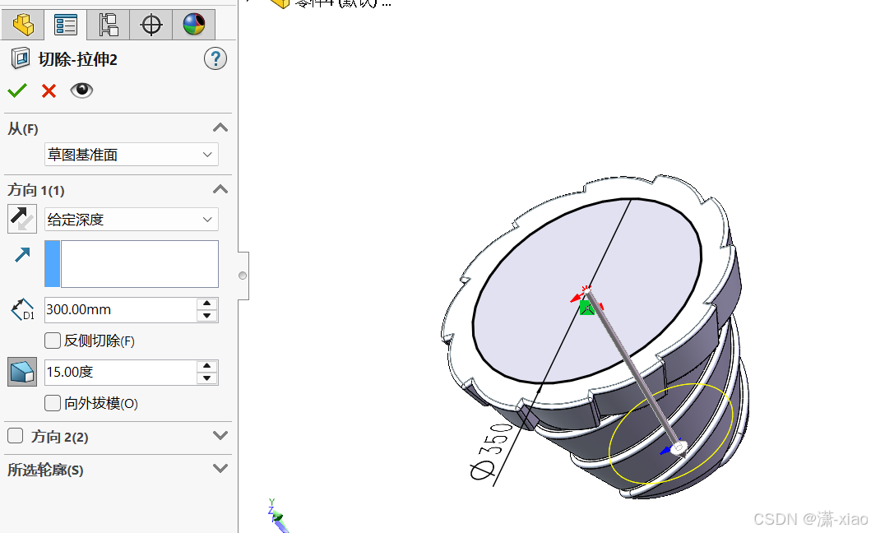Confirm the cut with the green checkmark

(17, 90)
